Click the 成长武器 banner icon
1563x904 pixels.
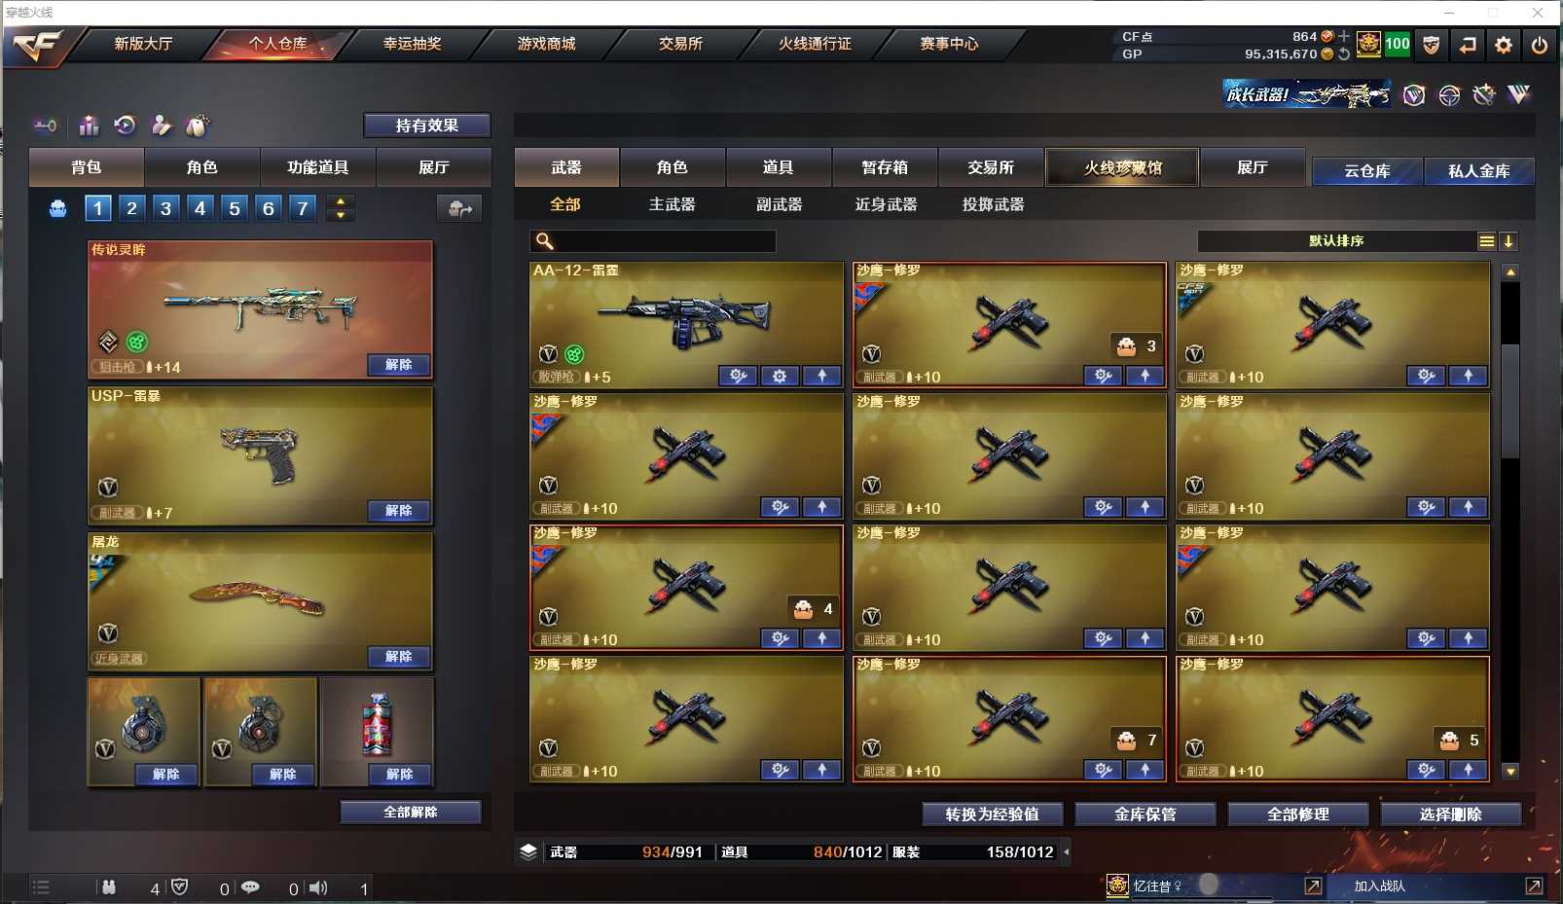(1306, 94)
